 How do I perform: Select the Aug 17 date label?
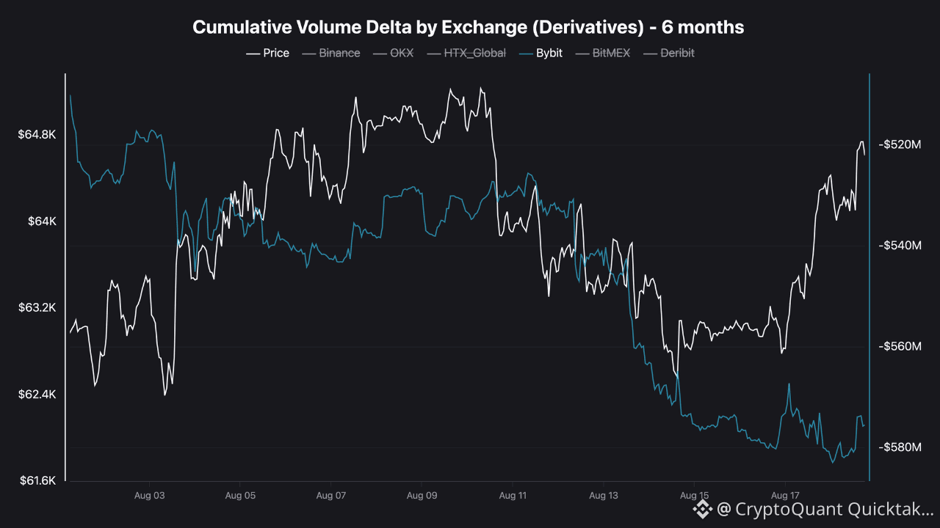tap(784, 496)
